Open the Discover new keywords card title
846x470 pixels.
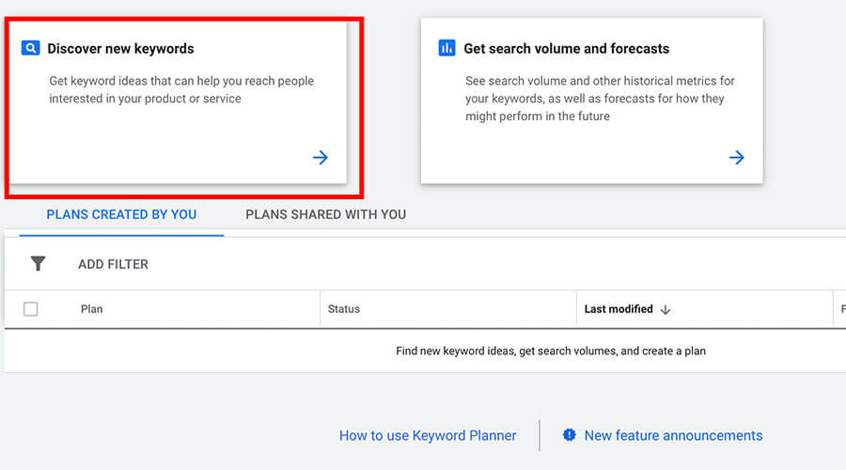coord(120,49)
